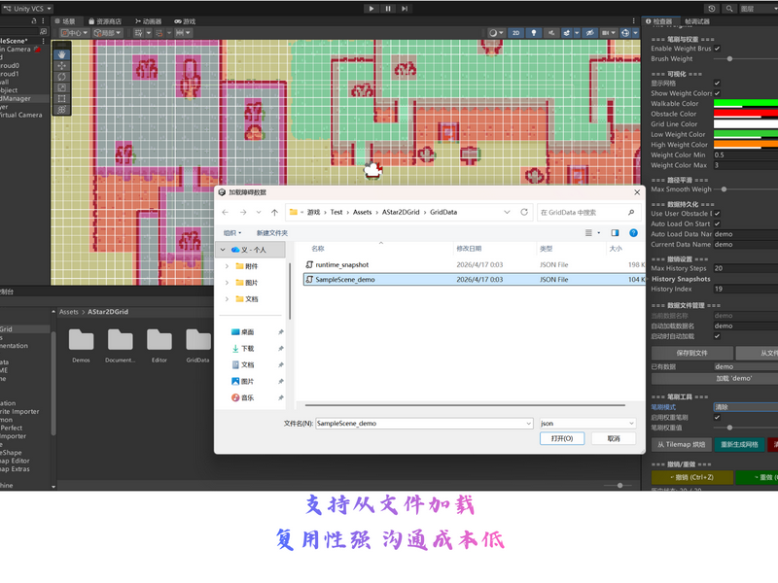Switch to 场景 scene tab
This screenshot has height=583, width=778.
point(65,21)
